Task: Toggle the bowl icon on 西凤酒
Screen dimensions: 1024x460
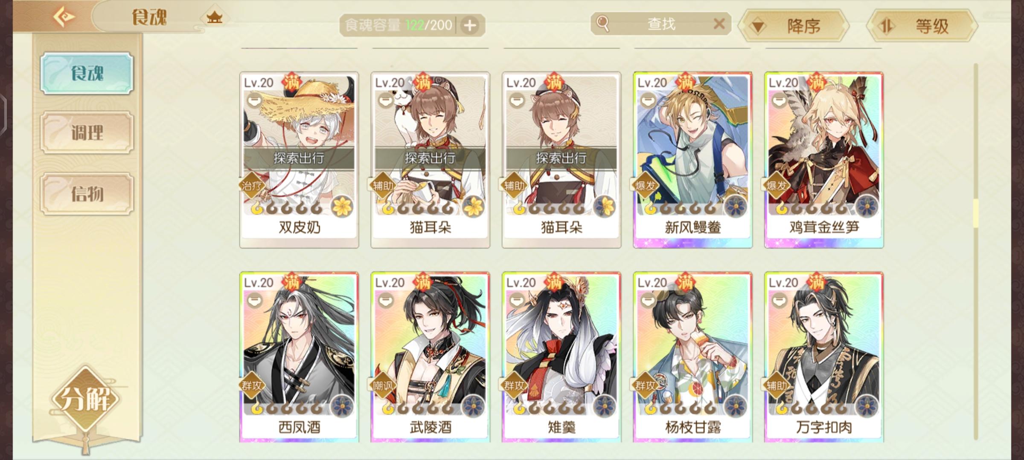Action: [255, 301]
